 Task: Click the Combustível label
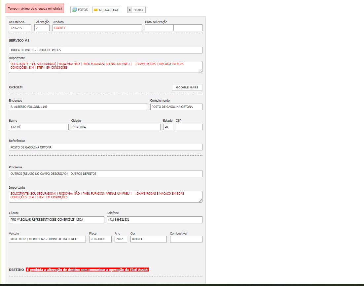pyautogui.click(x=178, y=234)
